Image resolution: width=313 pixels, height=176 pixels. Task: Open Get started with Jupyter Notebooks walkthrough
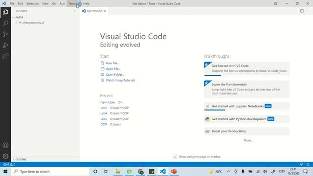point(246,106)
